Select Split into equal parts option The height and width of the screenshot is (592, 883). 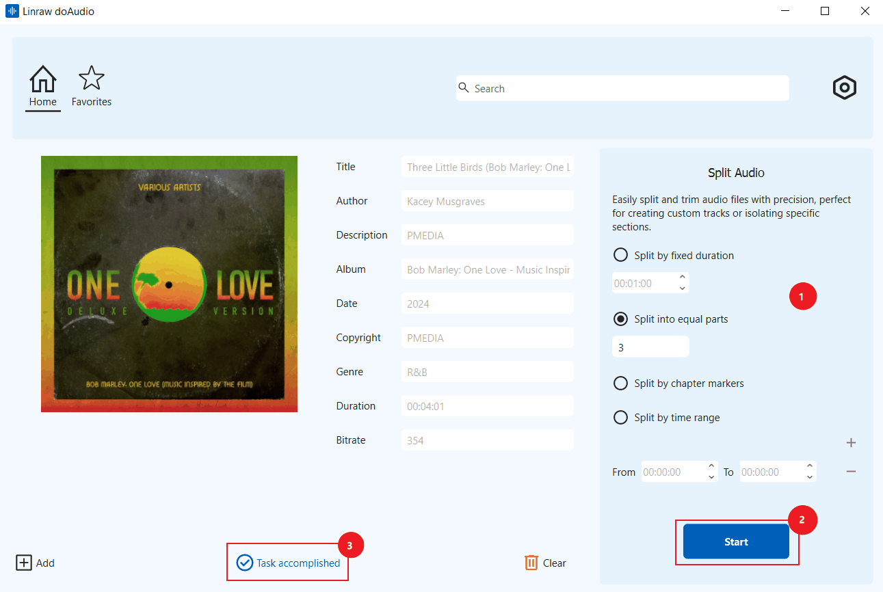click(621, 319)
